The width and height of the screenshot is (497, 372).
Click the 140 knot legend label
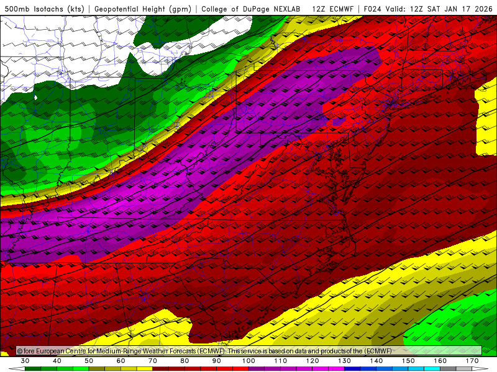(376, 361)
